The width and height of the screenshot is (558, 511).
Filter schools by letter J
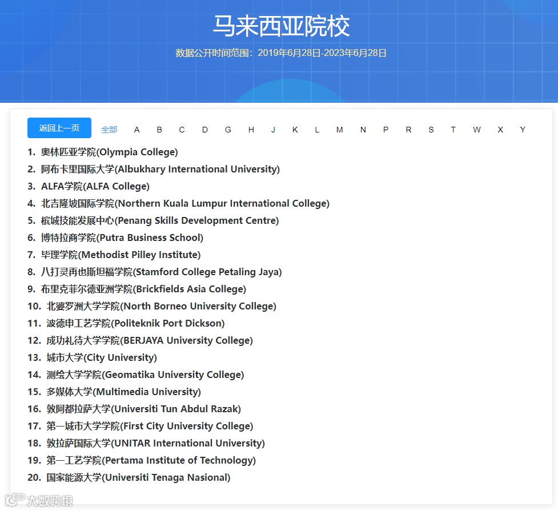[x=273, y=130]
